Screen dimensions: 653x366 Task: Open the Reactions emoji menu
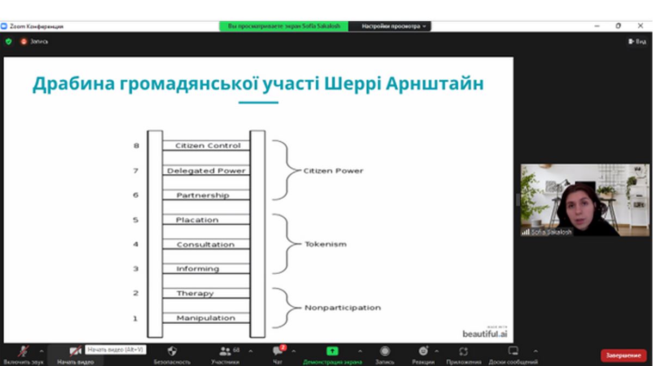point(423,352)
